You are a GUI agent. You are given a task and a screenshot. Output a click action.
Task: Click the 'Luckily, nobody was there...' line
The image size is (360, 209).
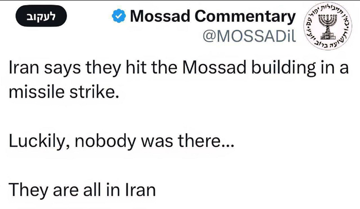[121, 141]
